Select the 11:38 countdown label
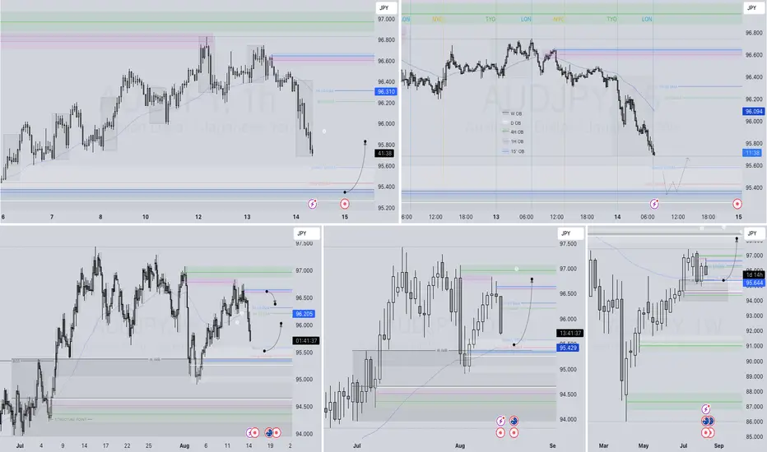The image size is (767, 452). (x=752, y=153)
